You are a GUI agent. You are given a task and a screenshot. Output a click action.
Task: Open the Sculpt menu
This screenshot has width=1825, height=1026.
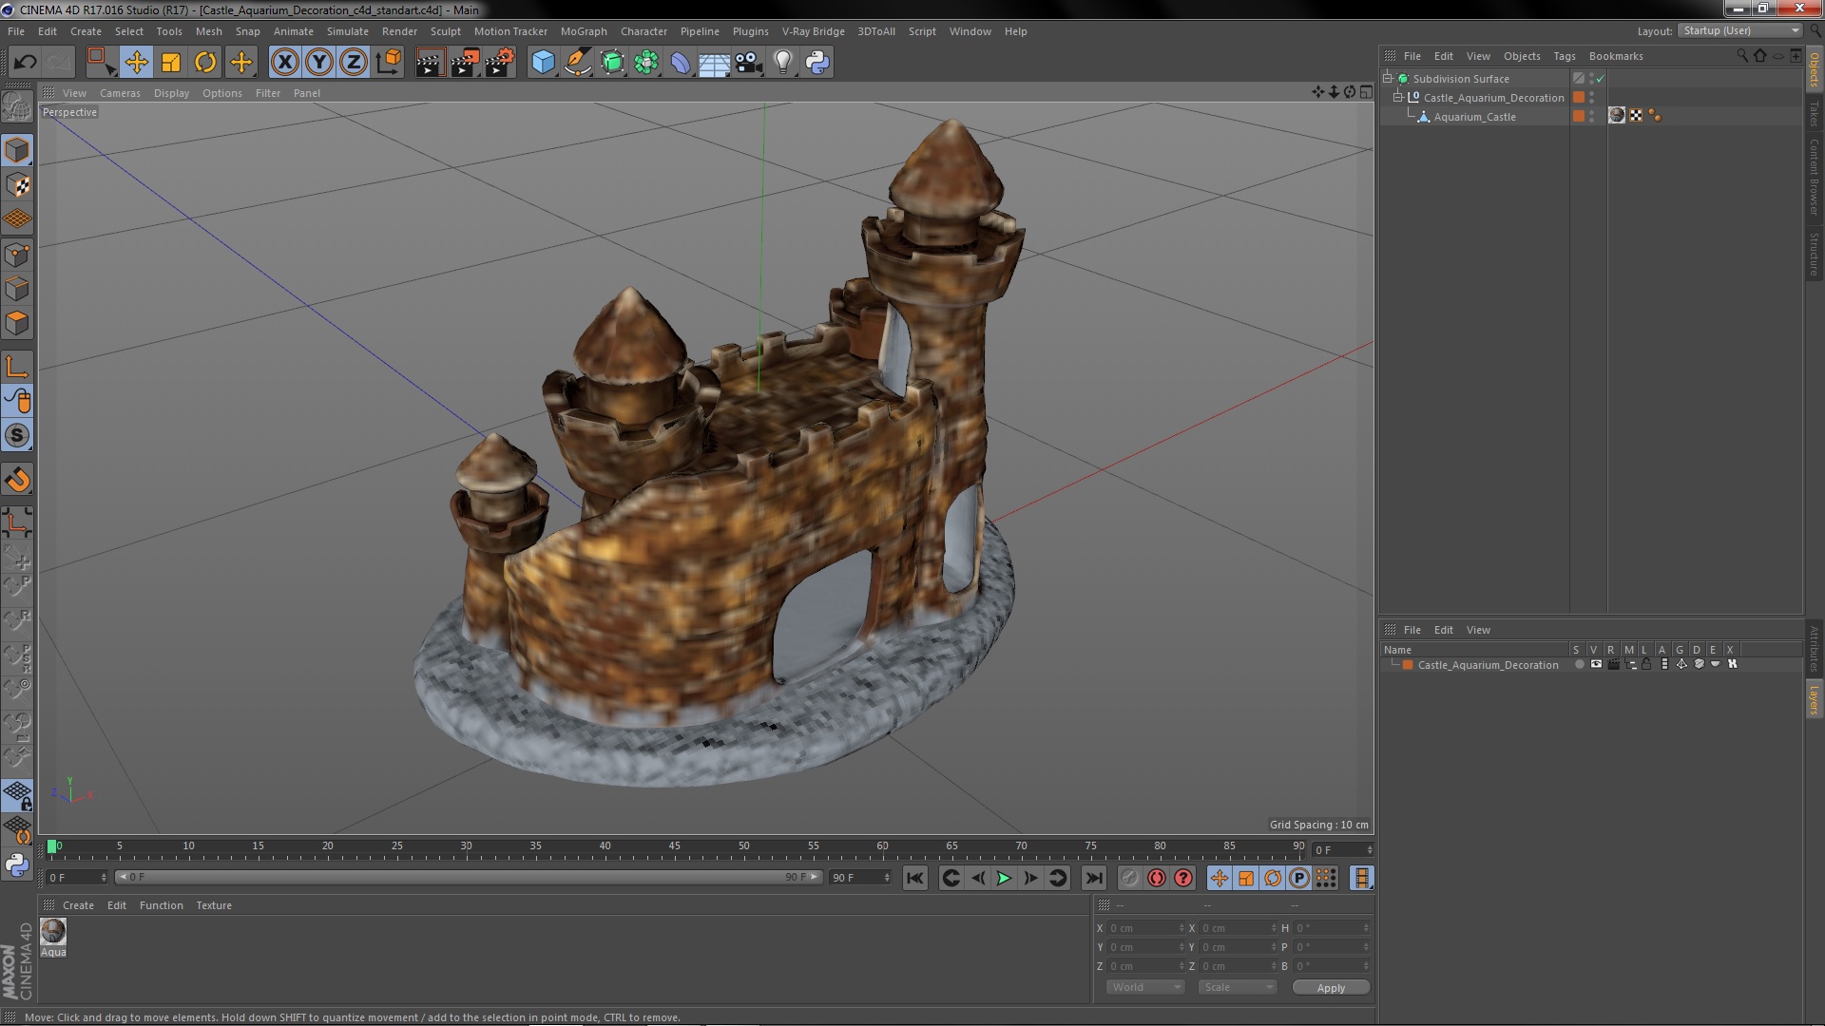(445, 31)
